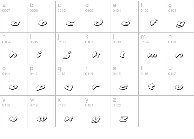The image size is (194, 139).
Task: Pick the x glyph cell 0120
Action: tap(69, 111)
